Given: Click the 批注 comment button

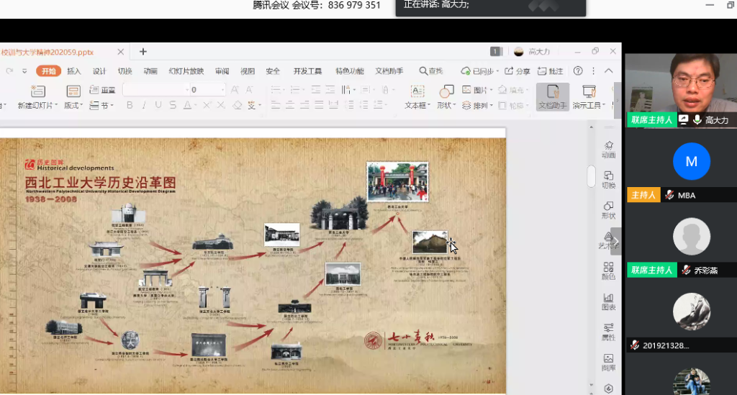Looking at the screenshot, I should coord(551,71).
